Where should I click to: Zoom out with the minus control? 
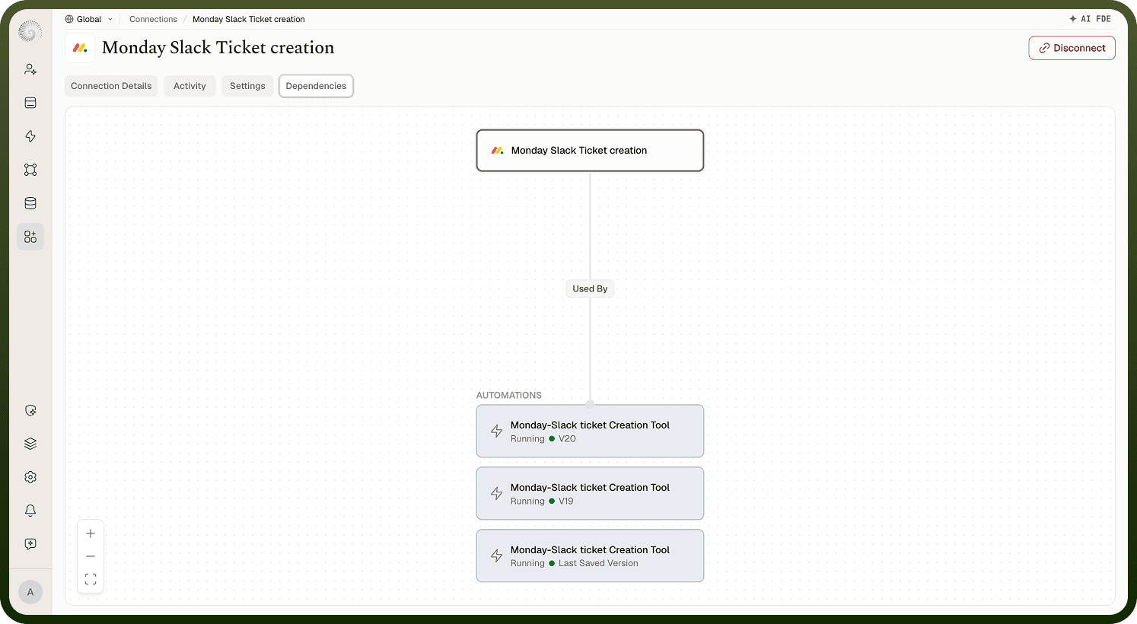[91, 556]
